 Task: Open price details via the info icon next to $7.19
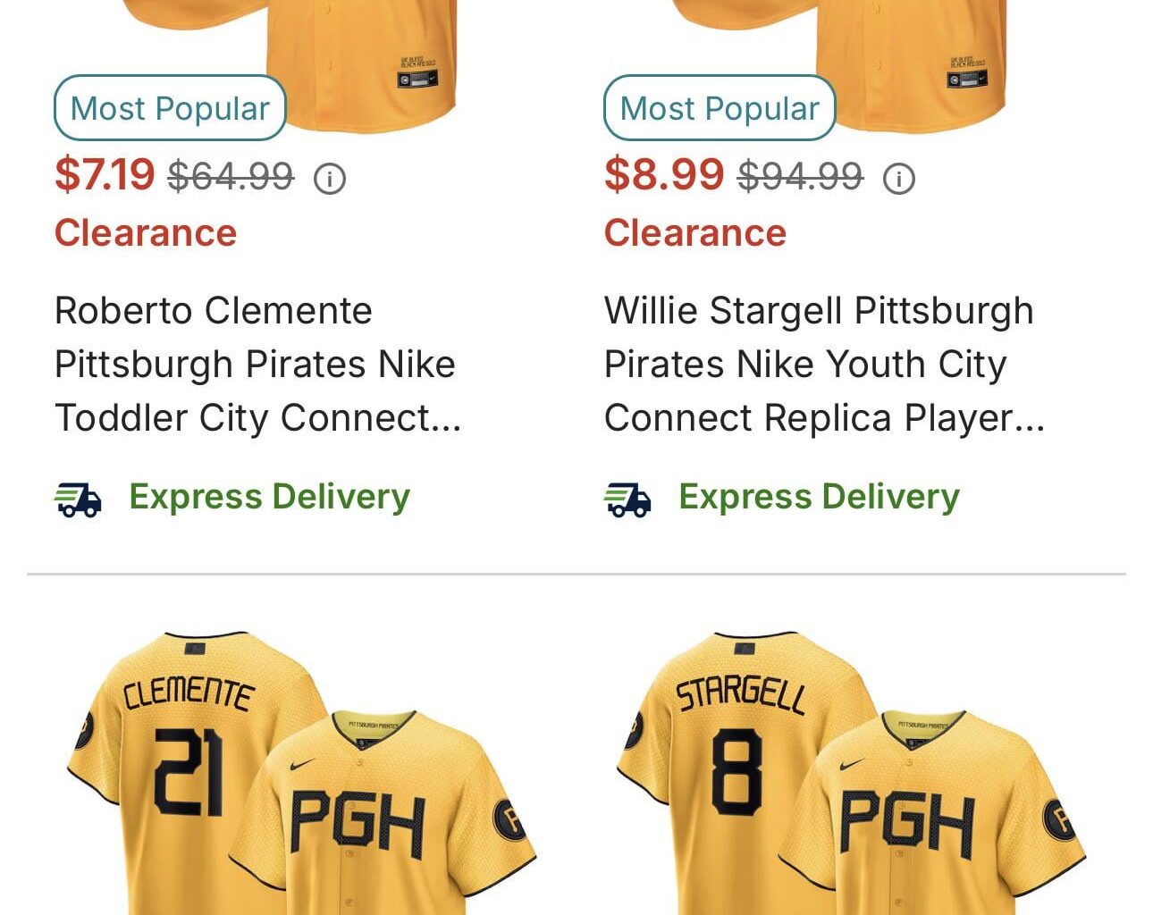pos(331,179)
